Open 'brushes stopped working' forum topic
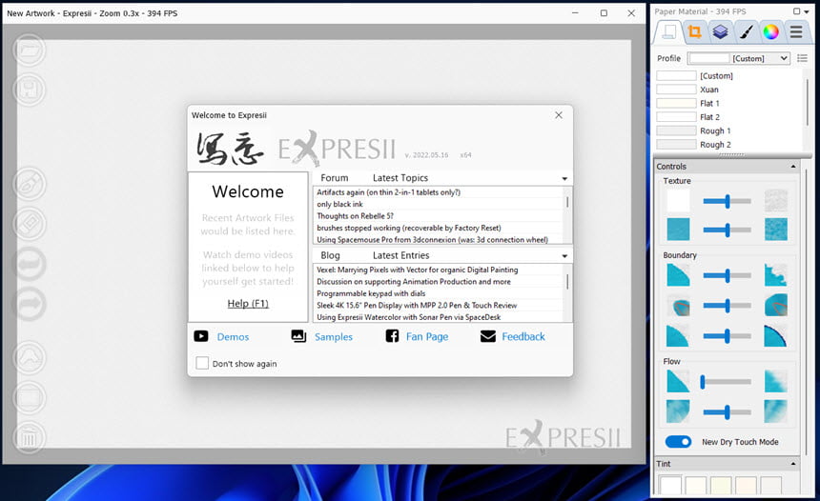 tap(408, 228)
